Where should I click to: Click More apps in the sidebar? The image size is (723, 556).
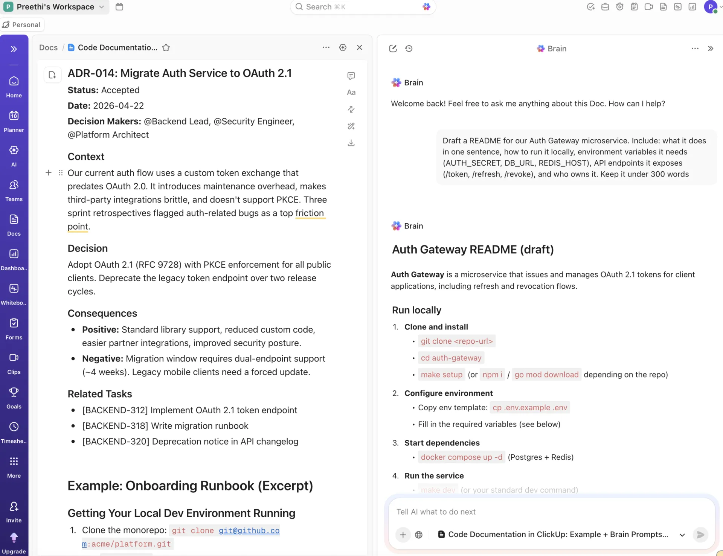pos(14,468)
